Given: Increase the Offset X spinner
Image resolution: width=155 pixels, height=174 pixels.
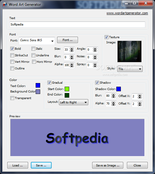Looking at the screenshot, I should (x=140, y=95).
